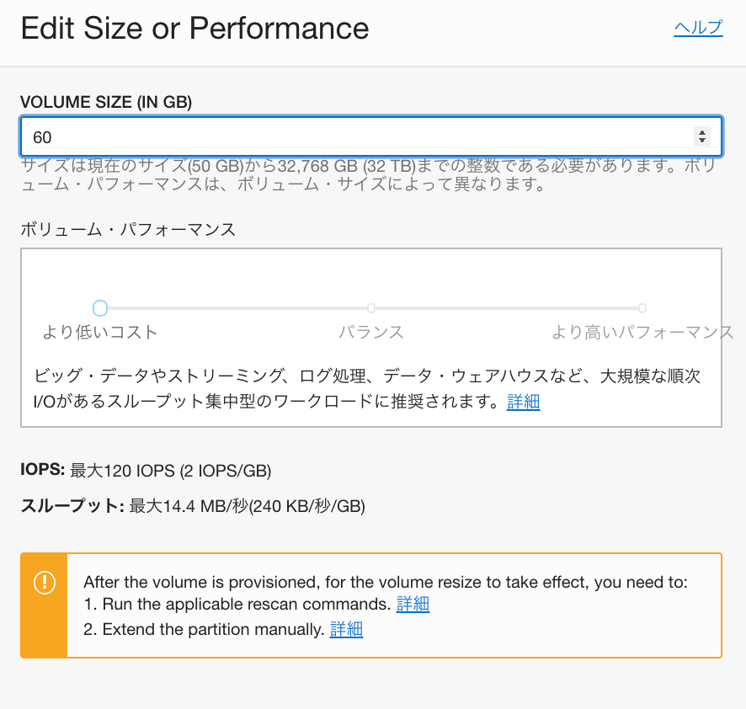
Task: Click the バランス label under slider
Action: point(371,332)
